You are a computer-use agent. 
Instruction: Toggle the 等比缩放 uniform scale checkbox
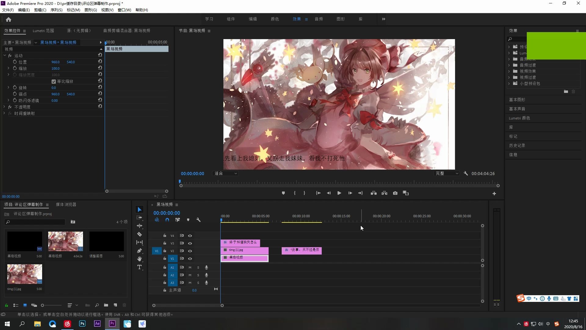pyautogui.click(x=54, y=82)
